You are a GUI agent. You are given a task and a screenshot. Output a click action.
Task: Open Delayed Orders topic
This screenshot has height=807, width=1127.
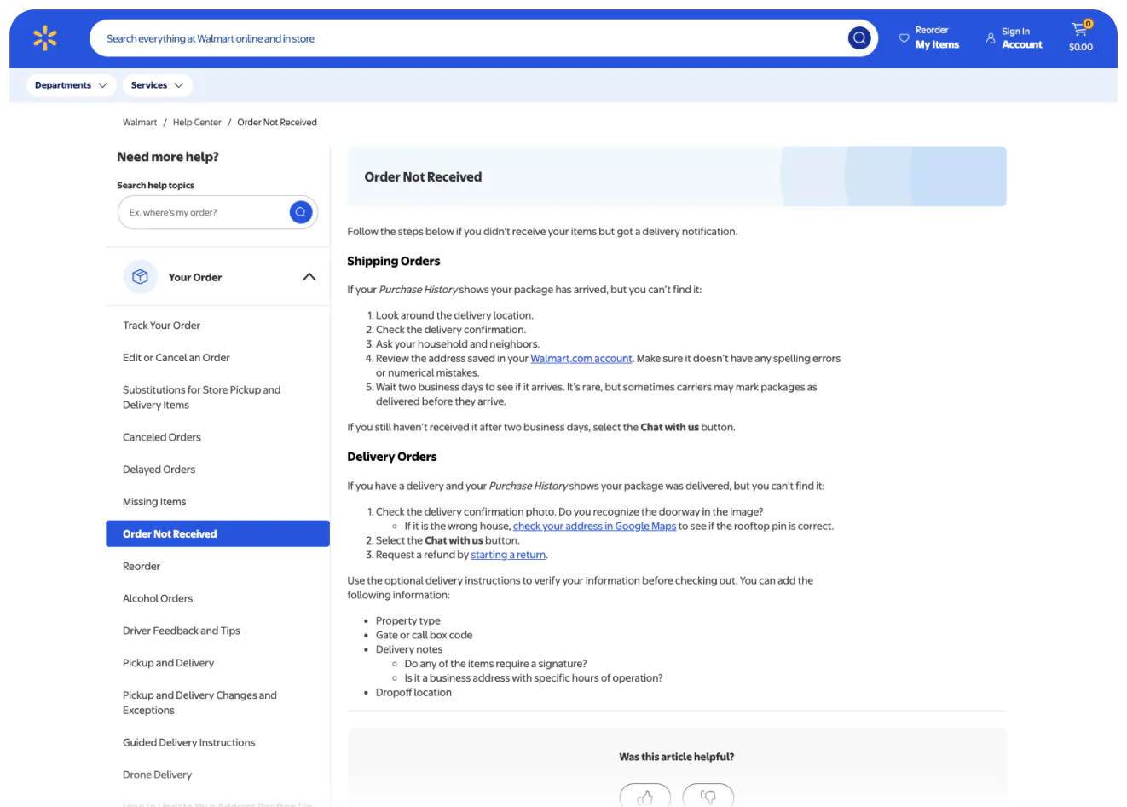click(x=159, y=470)
